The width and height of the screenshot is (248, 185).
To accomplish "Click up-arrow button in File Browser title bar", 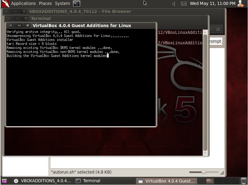I will (7, 11).
